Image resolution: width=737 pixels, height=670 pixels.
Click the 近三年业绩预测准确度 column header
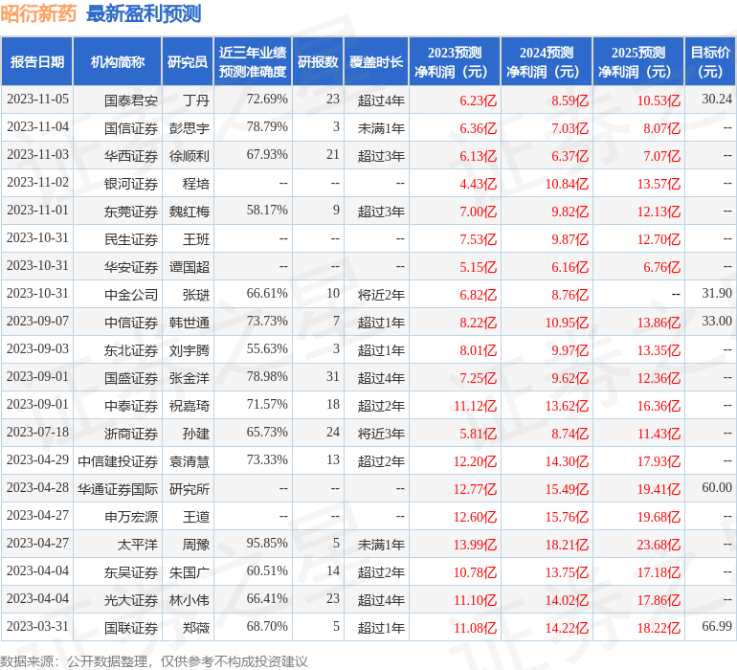click(x=253, y=61)
